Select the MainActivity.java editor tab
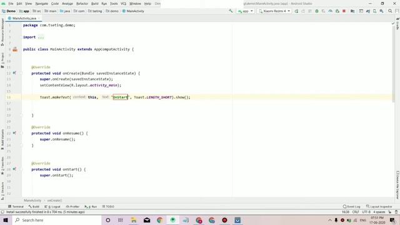 click(24, 18)
